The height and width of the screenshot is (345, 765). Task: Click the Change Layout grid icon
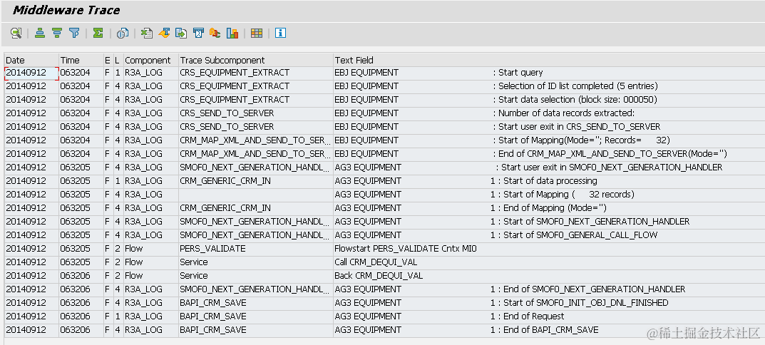coord(257,34)
